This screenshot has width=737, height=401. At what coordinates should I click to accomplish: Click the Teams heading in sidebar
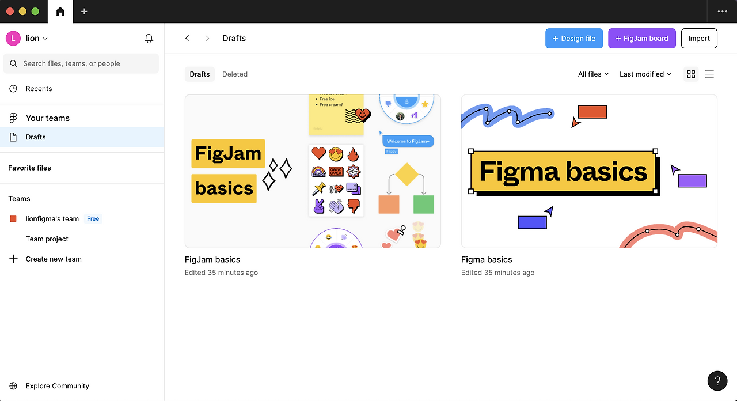point(19,199)
